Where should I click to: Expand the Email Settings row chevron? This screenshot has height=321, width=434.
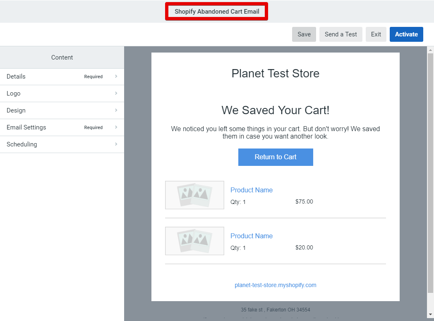[x=116, y=127]
